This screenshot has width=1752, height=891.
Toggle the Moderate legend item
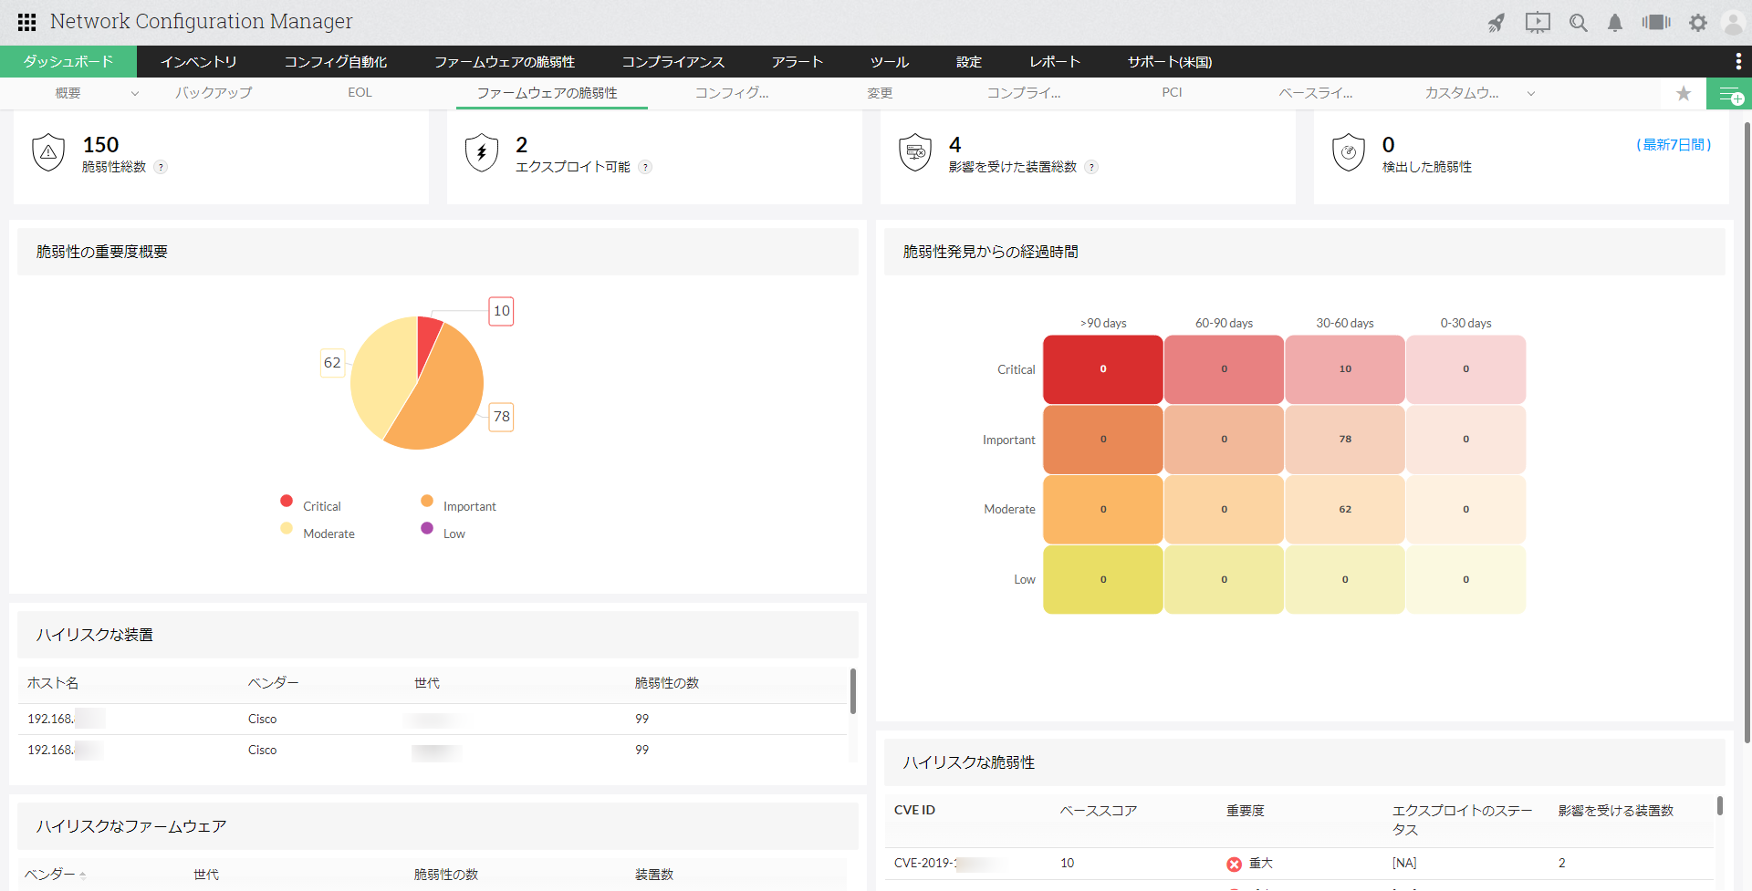point(318,533)
